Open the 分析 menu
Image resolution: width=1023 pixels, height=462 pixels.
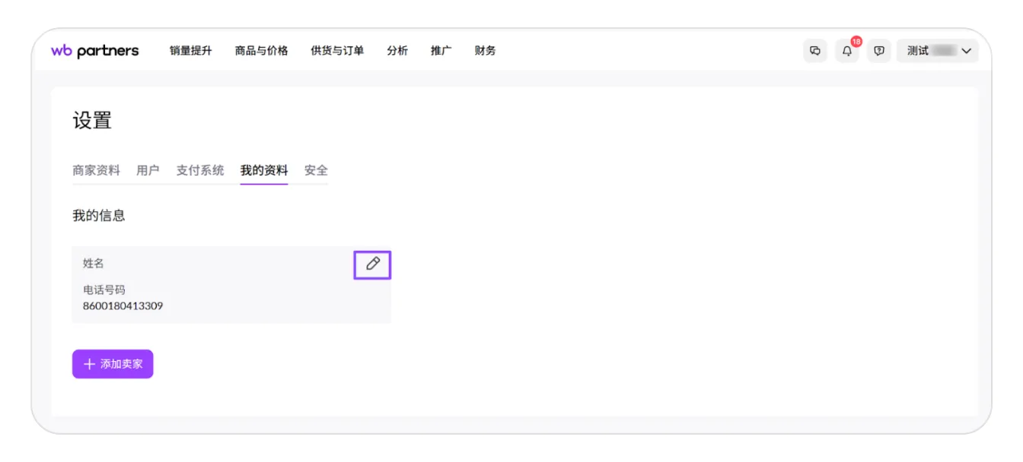coord(397,51)
